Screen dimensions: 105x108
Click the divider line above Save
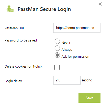52,90
